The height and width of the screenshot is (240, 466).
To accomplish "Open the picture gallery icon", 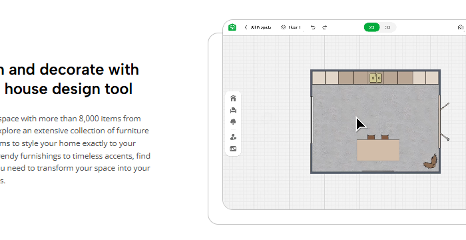I will pyautogui.click(x=233, y=149).
